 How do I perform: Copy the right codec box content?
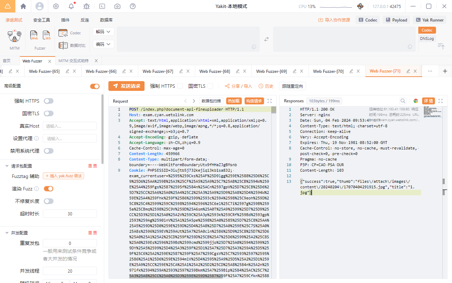point(410,46)
